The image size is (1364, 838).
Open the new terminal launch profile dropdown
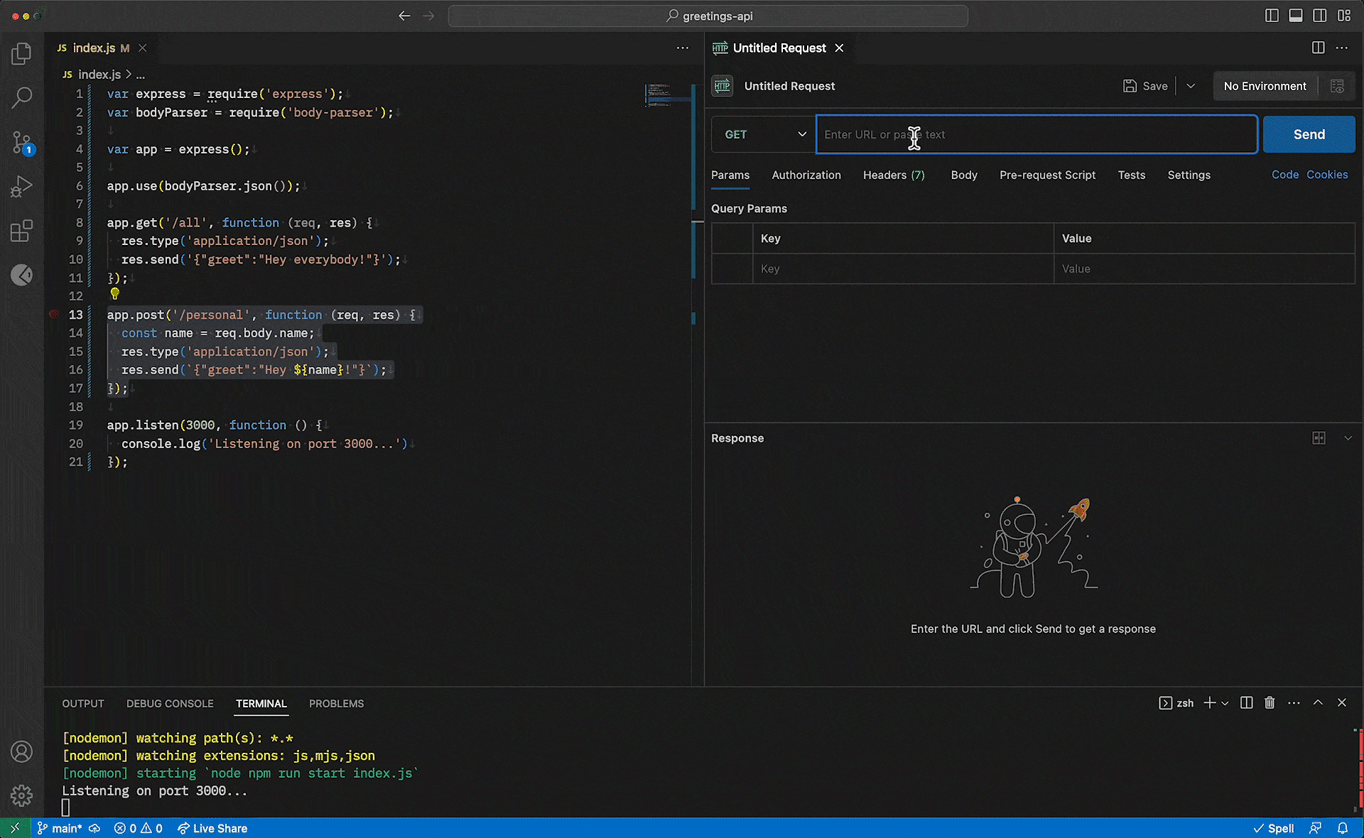[1225, 703]
